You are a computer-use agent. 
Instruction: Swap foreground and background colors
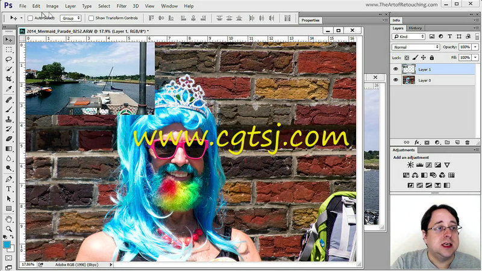tap(11, 237)
